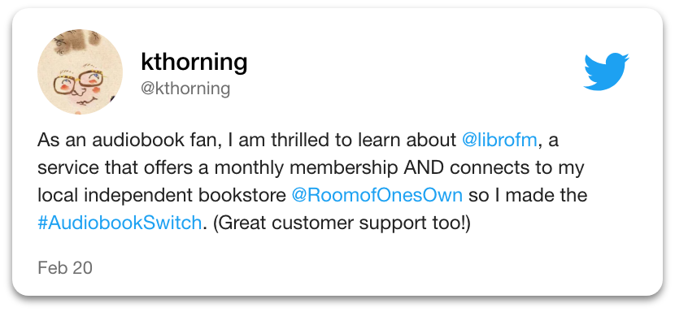Open kthorning's round profile avatar
This screenshot has height=312, width=675.
click(x=80, y=71)
